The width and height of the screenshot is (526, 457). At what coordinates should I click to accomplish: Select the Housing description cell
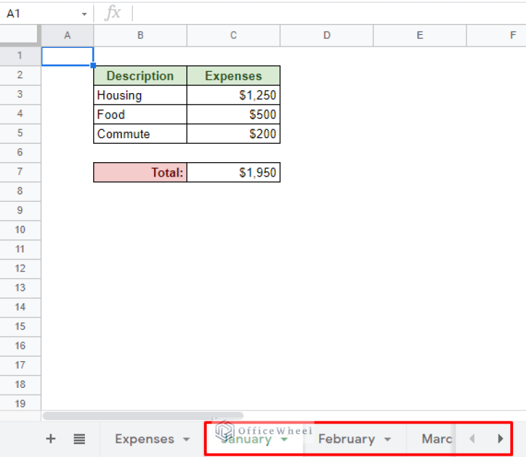140,95
